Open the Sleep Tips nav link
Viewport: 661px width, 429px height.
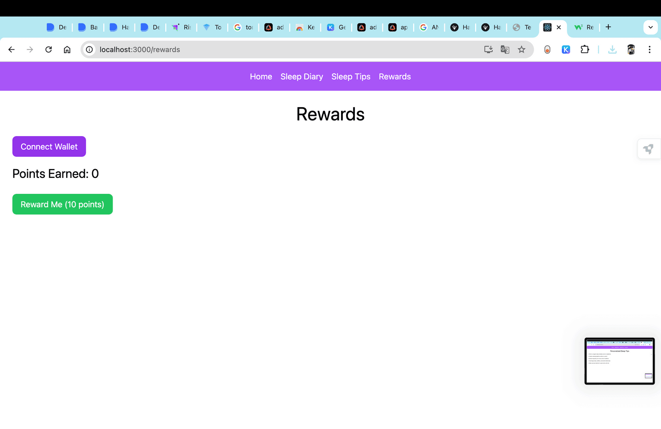click(x=351, y=77)
